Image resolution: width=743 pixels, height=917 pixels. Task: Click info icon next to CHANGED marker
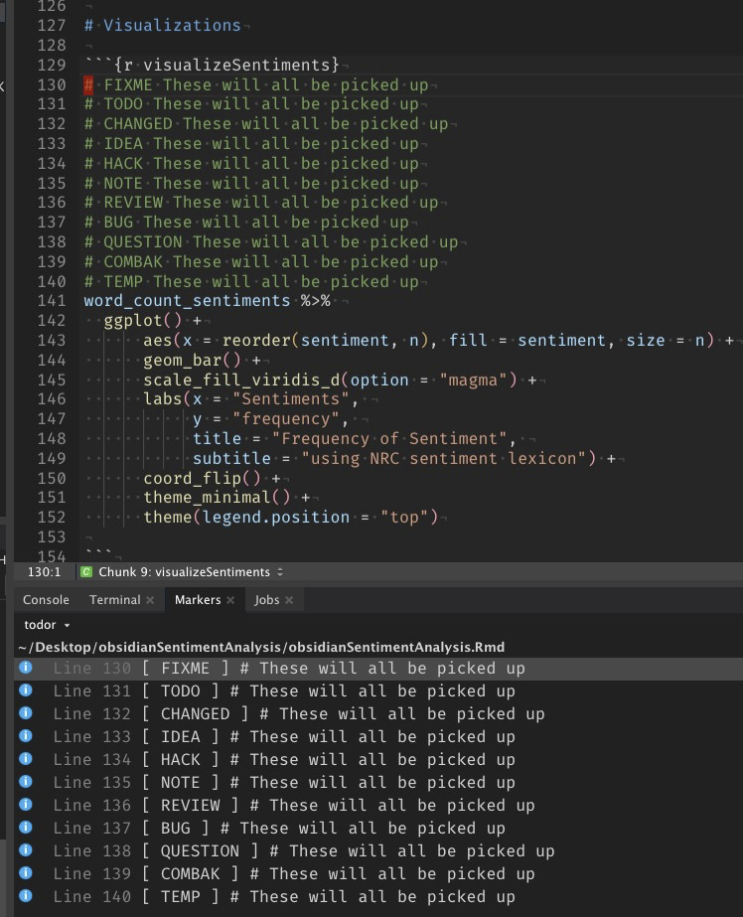coord(26,714)
